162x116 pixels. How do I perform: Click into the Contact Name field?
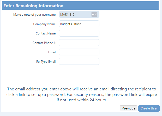[79, 33]
